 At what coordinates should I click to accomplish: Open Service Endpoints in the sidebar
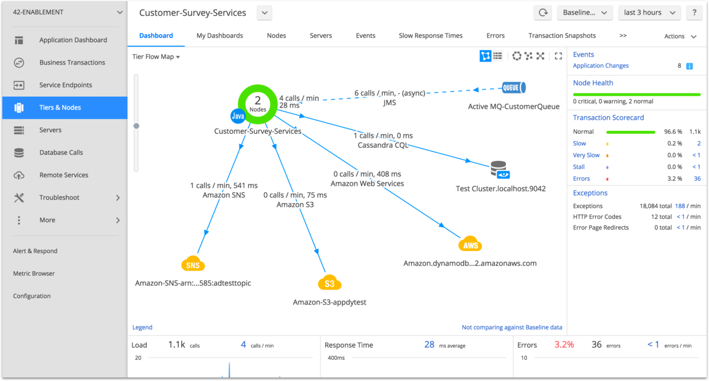point(65,85)
